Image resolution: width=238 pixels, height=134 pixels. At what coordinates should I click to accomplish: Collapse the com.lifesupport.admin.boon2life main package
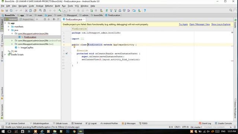click(12, 33)
